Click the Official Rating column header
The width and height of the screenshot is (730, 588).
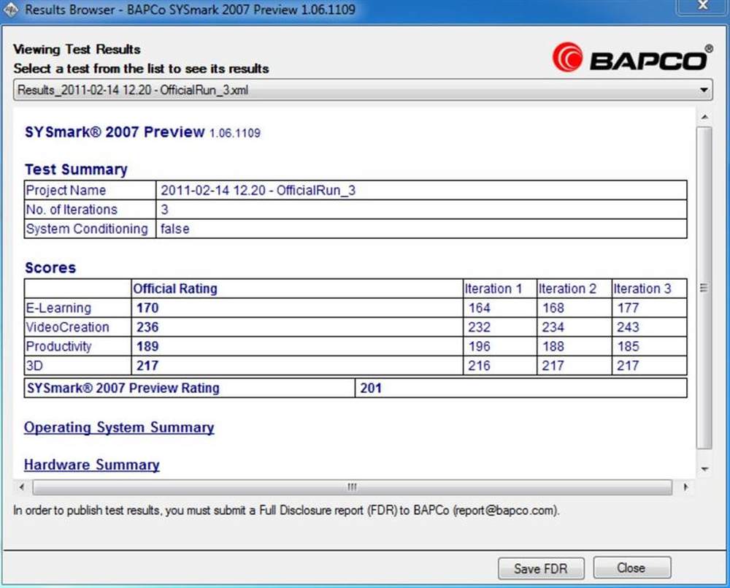point(175,289)
